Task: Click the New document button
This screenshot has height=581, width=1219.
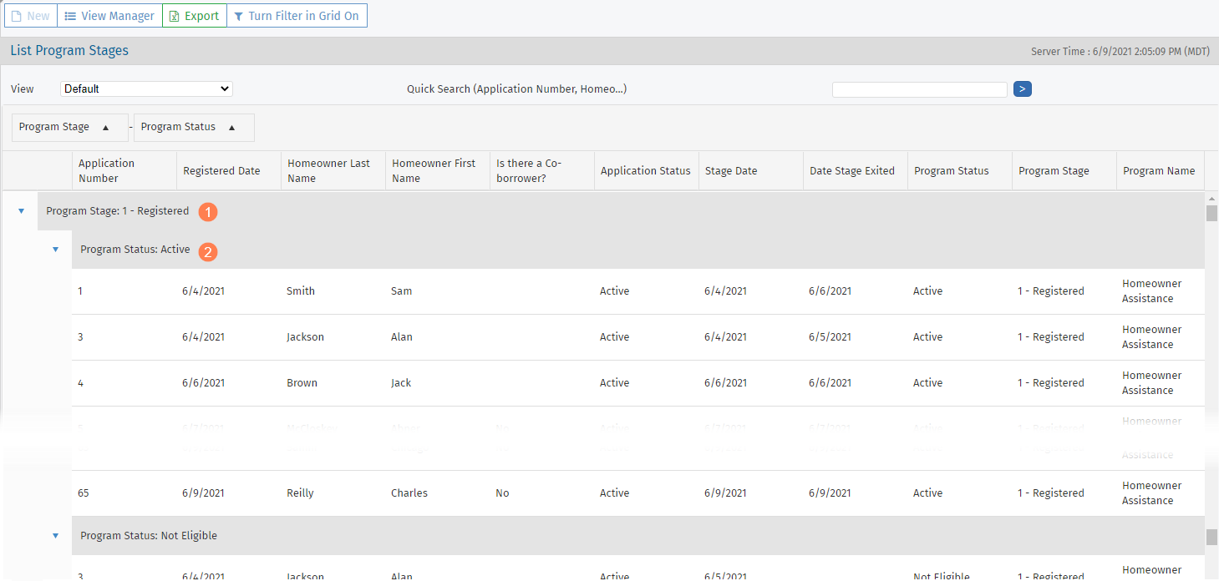Action: (x=31, y=16)
